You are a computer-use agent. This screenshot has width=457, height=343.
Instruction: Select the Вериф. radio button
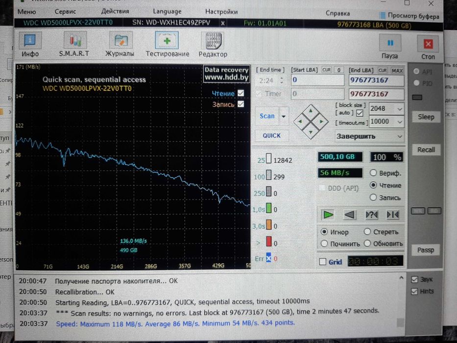point(373,172)
